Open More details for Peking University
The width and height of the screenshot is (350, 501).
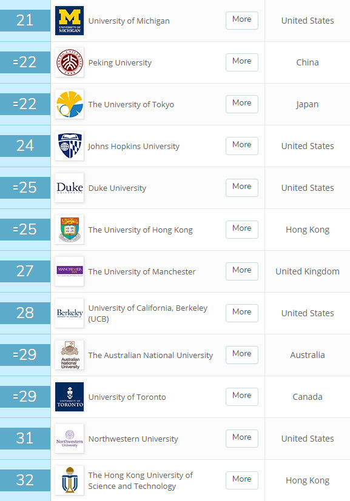[242, 62]
